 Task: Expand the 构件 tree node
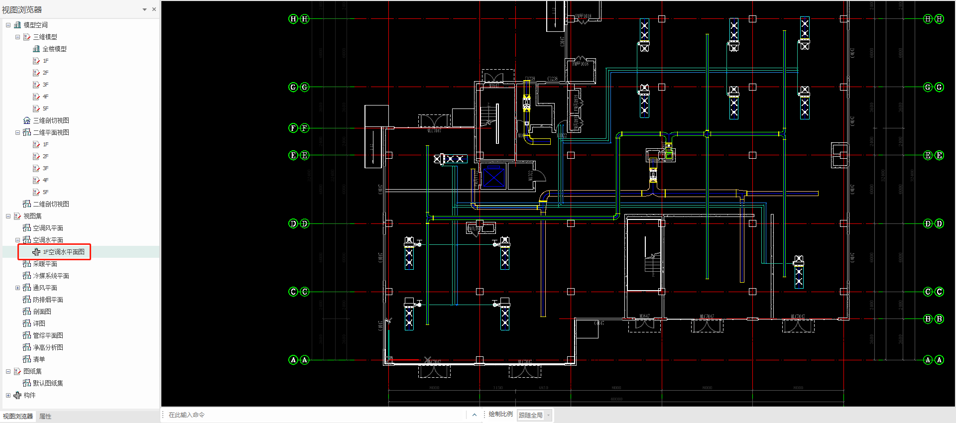click(x=8, y=395)
